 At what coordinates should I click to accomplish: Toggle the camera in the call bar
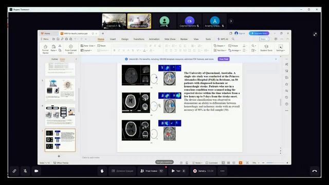(36, 171)
